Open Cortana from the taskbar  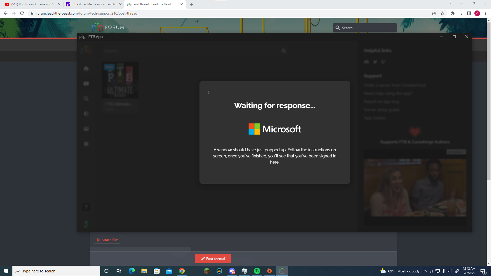[106, 271]
